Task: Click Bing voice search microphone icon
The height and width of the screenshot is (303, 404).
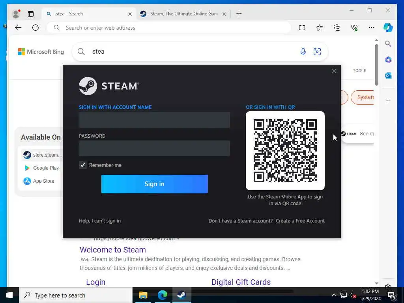Action: click(x=303, y=52)
